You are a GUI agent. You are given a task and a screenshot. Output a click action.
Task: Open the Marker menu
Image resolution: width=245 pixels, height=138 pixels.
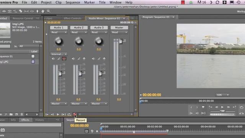[x=89, y=2]
